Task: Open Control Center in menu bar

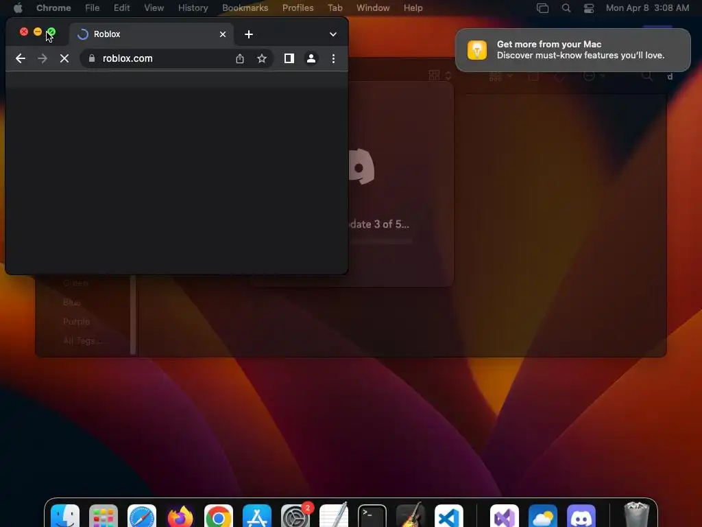Action: pos(589,8)
